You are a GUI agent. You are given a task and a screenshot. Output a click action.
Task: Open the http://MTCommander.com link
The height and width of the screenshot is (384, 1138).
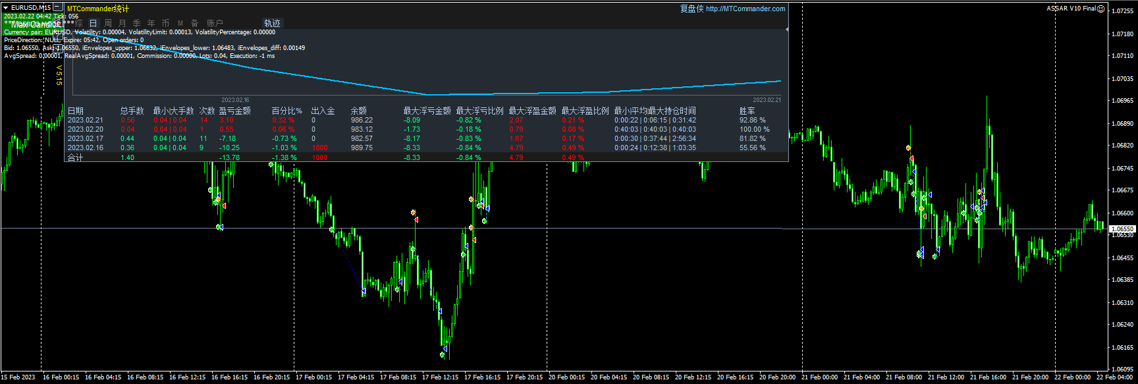[745, 9]
